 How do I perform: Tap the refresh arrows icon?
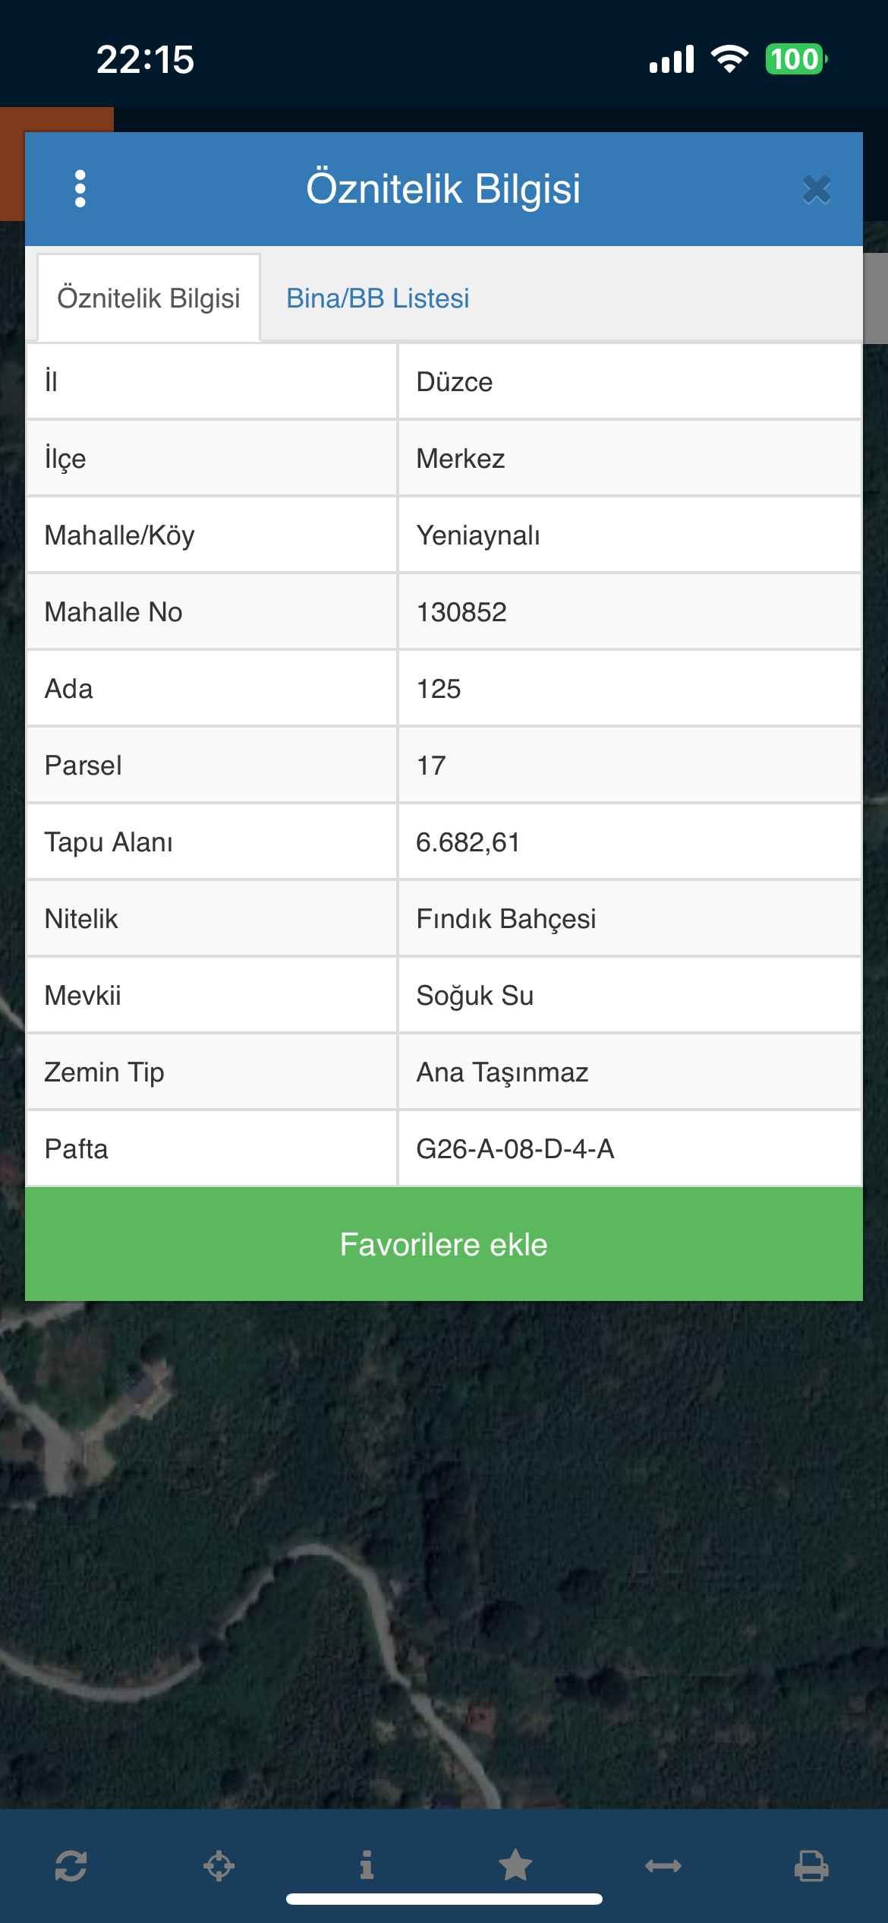click(x=71, y=1865)
